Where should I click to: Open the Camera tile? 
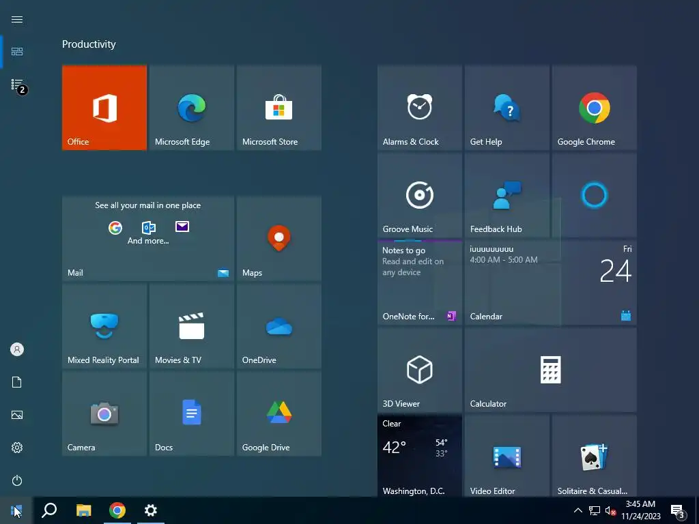(x=104, y=413)
